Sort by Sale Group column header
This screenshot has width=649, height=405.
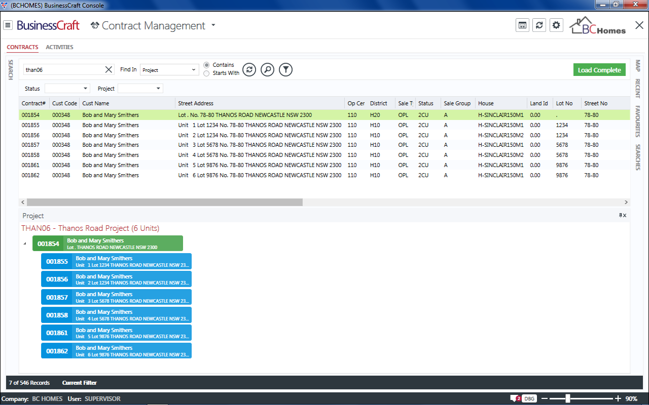458,103
